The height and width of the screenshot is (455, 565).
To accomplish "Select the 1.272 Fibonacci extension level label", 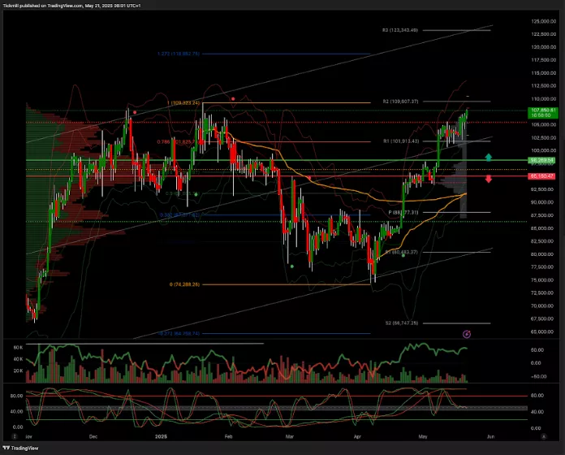I will coord(178,54).
